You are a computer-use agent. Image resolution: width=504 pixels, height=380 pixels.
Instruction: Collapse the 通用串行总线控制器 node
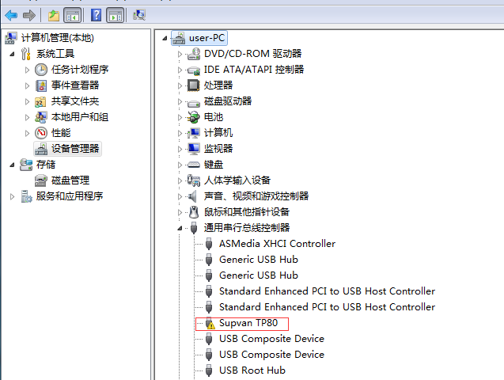[180, 228]
